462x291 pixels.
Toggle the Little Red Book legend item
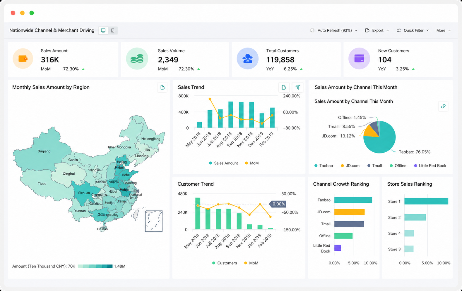click(x=430, y=165)
